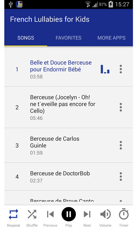Skip to the next track
This screenshot has height=229, width=137.
tap(87, 214)
